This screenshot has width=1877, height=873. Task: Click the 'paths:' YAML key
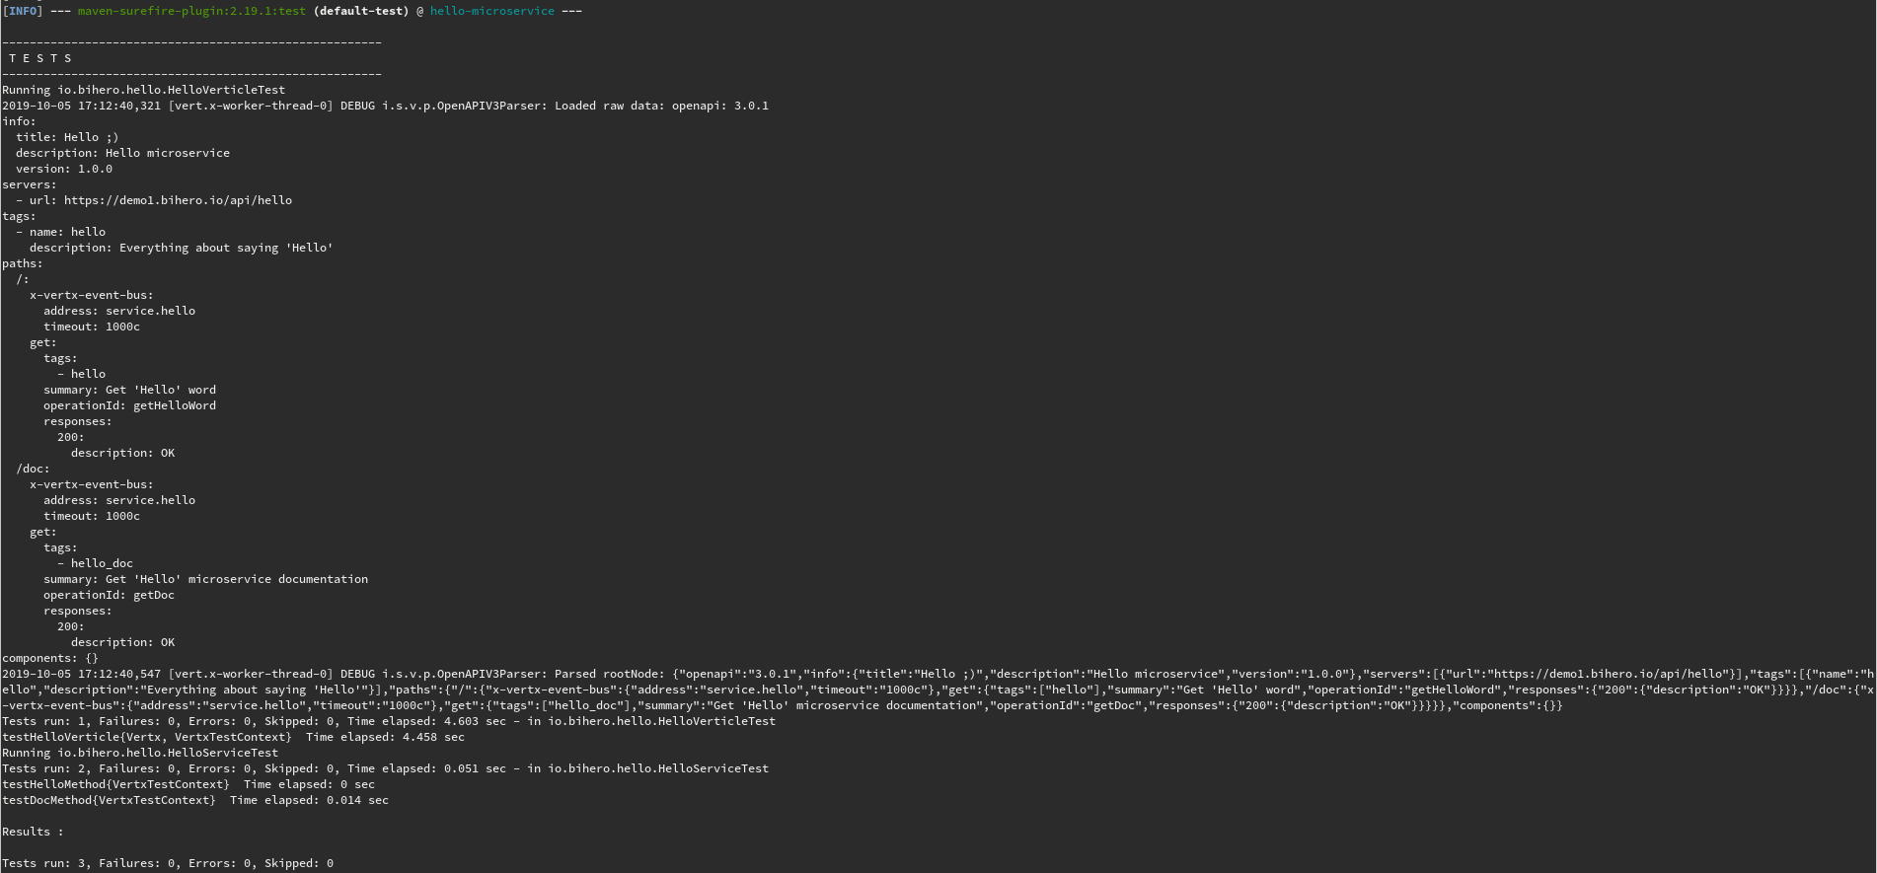(x=23, y=263)
